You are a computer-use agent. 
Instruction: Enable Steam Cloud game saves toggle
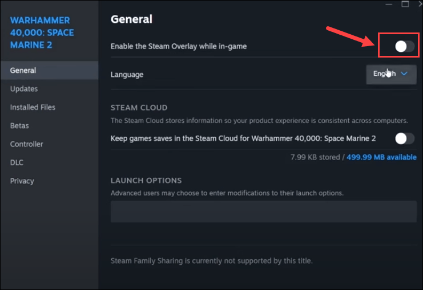pyautogui.click(x=405, y=138)
